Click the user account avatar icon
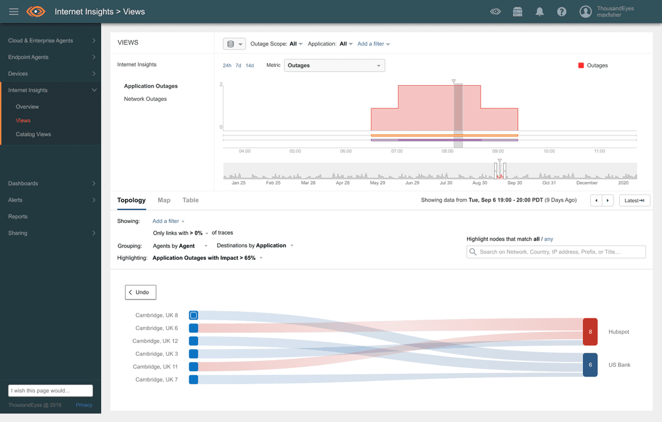 coord(585,12)
